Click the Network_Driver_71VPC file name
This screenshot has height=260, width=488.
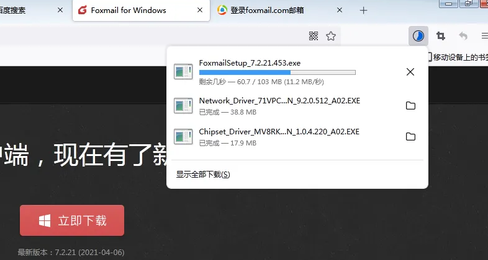279,100
